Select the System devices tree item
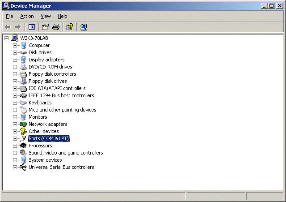This screenshot has width=286, height=202. click(x=45, y=160)
